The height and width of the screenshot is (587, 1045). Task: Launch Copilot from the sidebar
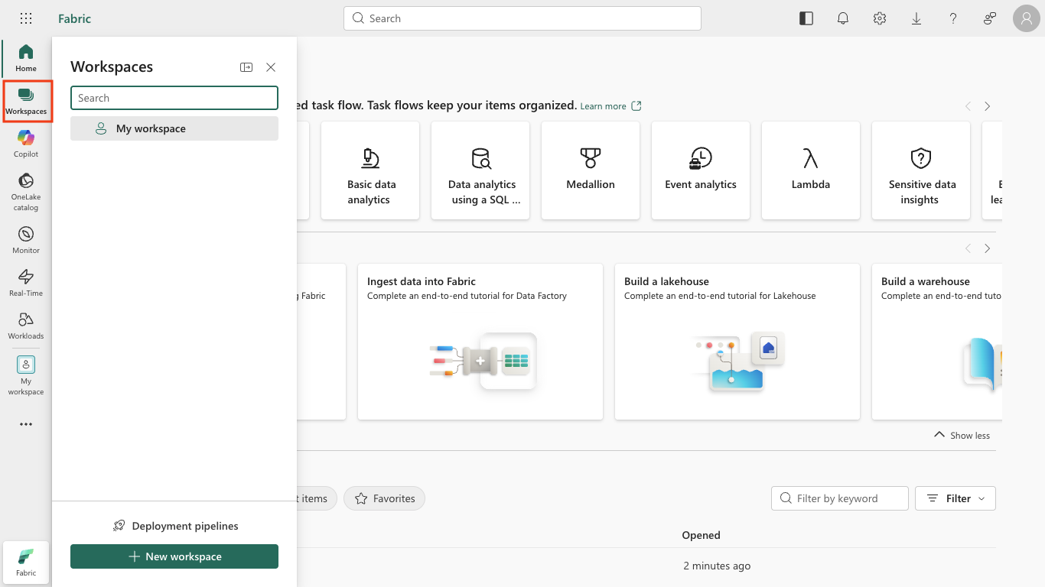click(x=26, y=144)
